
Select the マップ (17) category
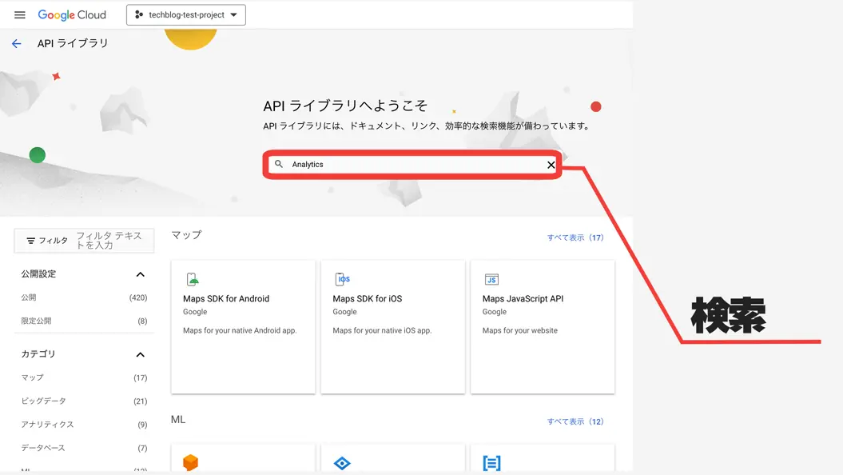coord(84,377)
